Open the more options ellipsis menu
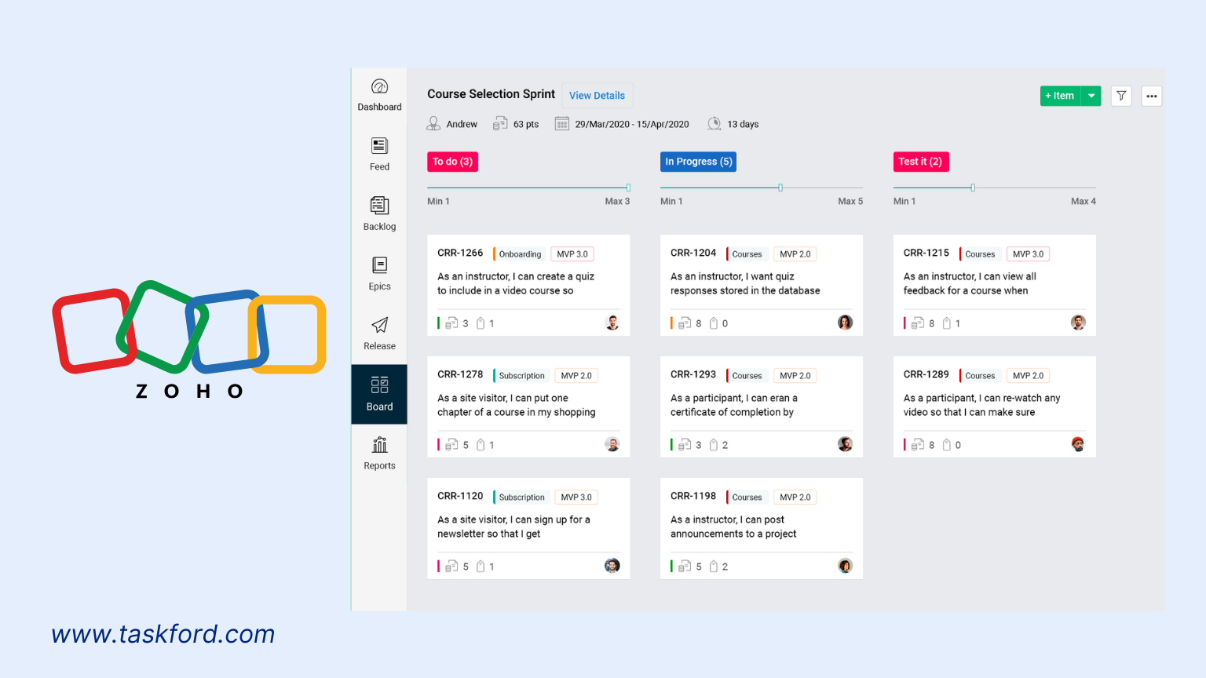Screen dimensions: 1206x678 click(1151, 95)
